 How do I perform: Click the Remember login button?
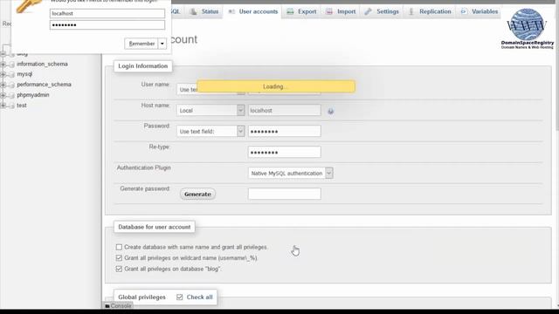pyautogui.click(x=141, y=44)
